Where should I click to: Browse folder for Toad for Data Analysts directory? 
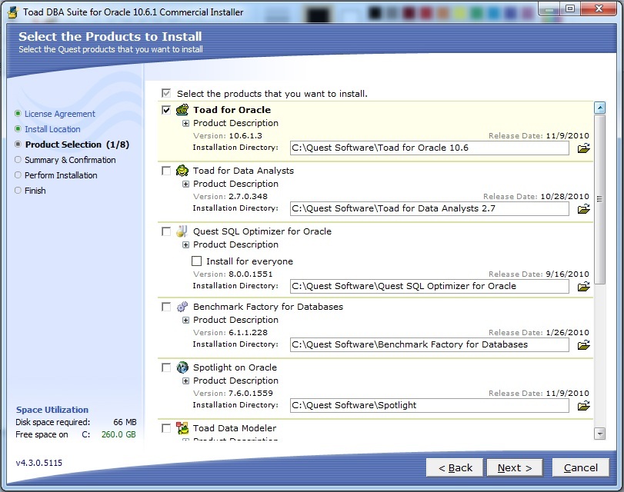coord(583,209)
